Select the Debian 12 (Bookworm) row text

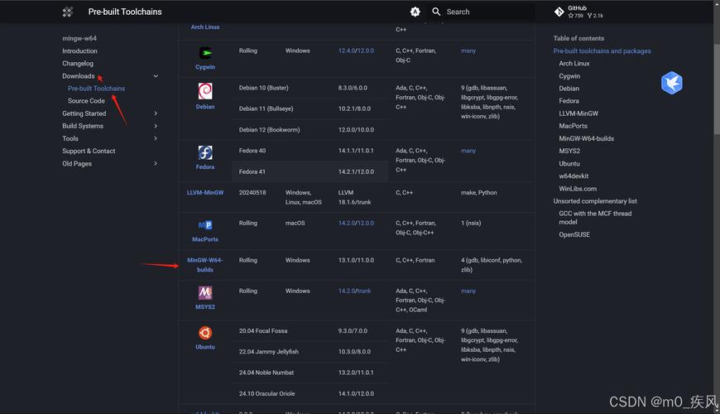(x=270, y=130)
